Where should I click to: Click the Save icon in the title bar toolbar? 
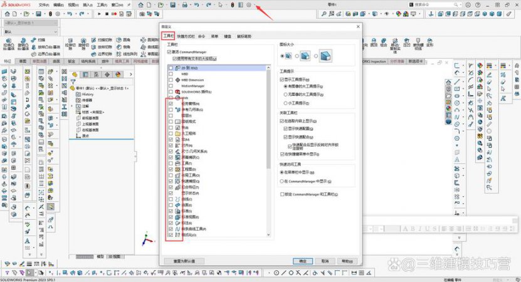(x=173, y=5)
